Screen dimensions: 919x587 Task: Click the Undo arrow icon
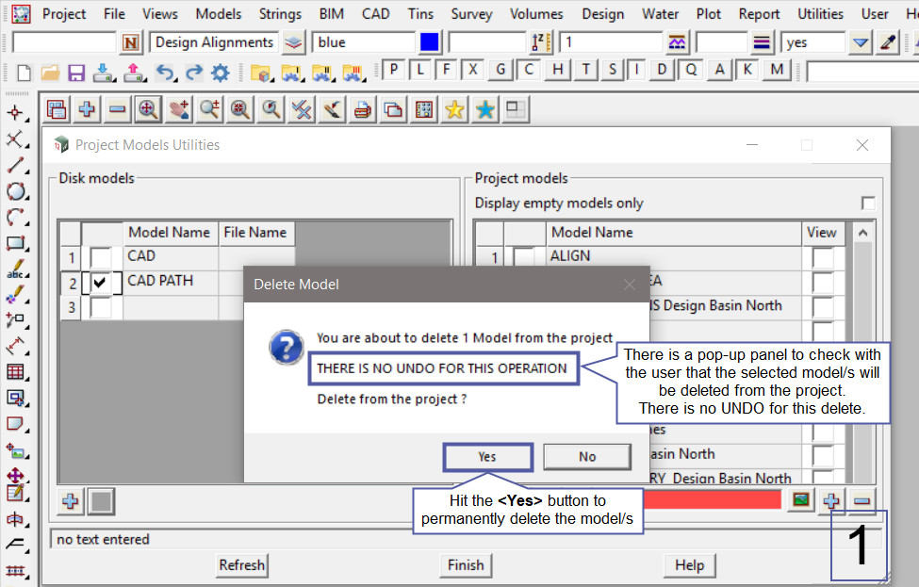[x=165, y=72]
